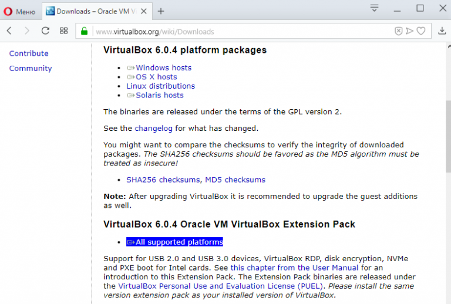Open MD5 checksums link
The image size is (451, 304).
[235, 180]
